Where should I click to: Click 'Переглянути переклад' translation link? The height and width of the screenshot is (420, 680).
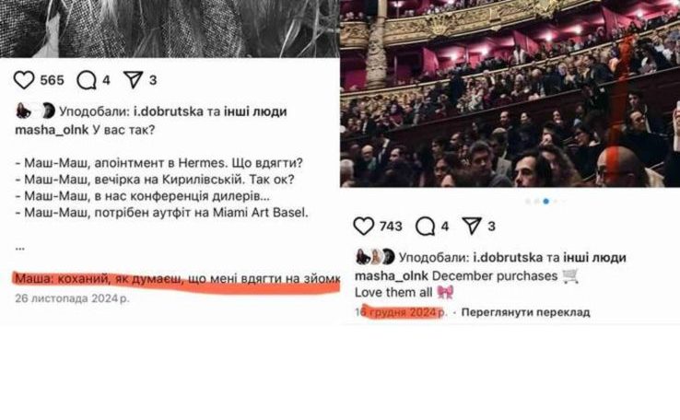tap(525, 312)
